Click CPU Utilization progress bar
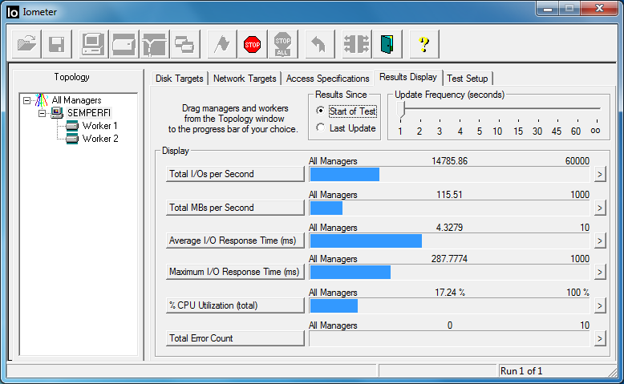 click(x=450, y=305)
